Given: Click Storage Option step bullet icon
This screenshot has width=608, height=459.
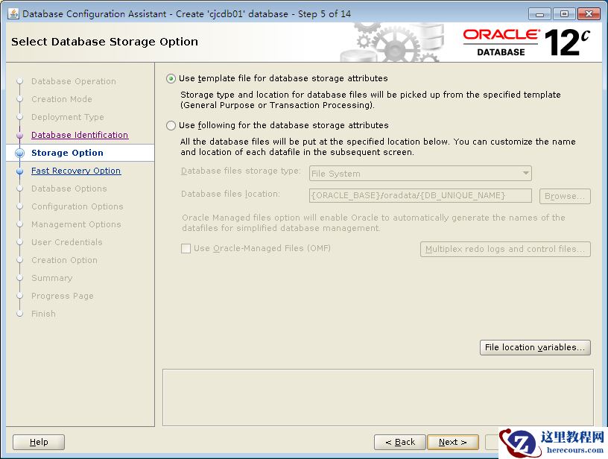Looking at the screenshot, I should 20,153.
